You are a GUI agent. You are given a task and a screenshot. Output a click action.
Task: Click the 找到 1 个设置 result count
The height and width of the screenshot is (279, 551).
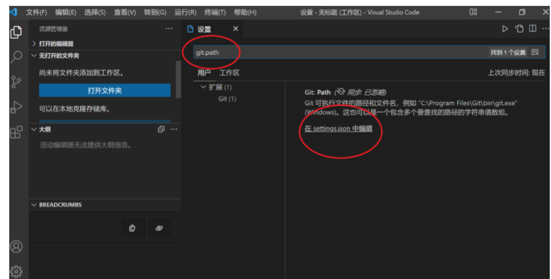pos(508,52)
